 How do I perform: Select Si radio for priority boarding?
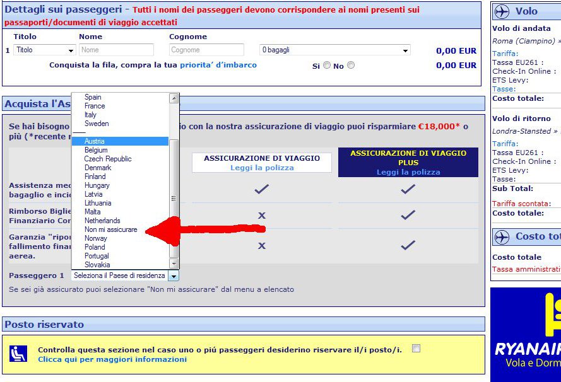327,65
